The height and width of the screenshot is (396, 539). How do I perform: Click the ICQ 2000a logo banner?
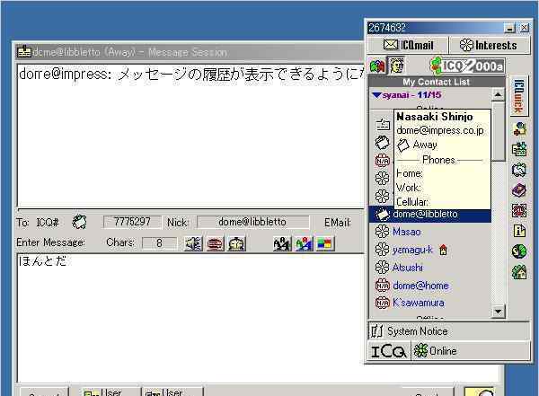(467, 66)
